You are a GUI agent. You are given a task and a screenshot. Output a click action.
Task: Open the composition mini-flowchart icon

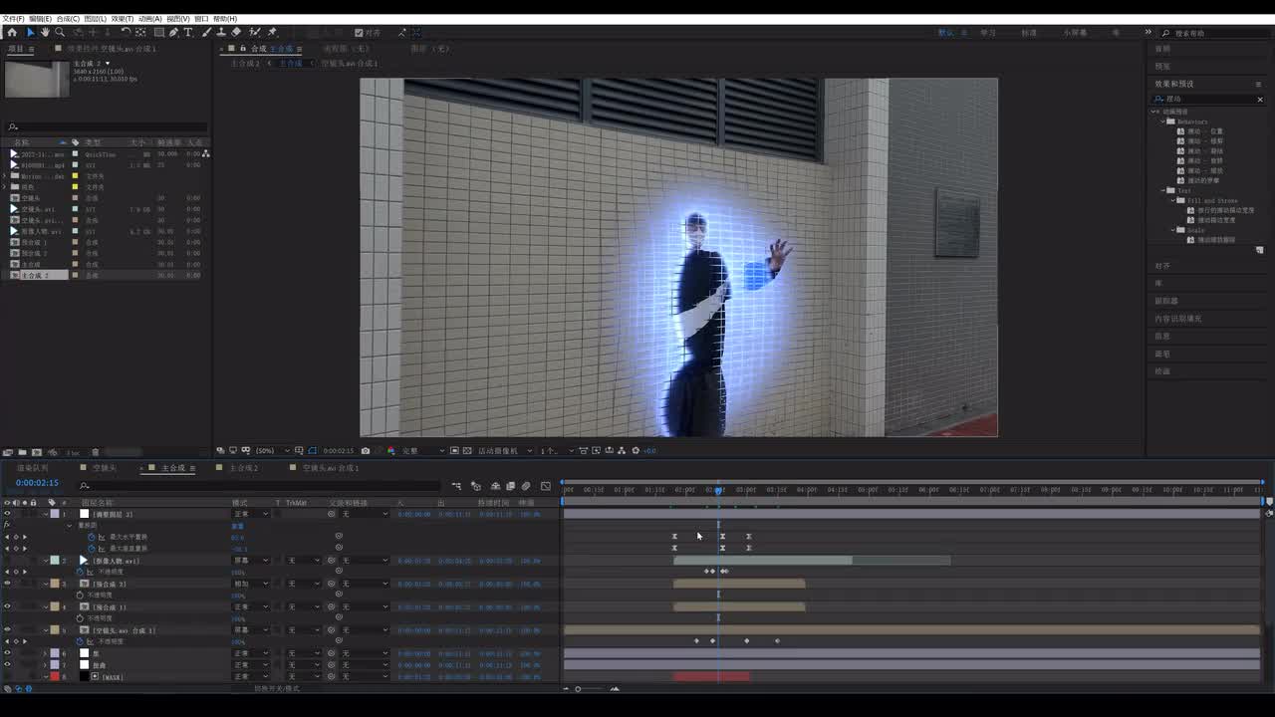[456, 486]
